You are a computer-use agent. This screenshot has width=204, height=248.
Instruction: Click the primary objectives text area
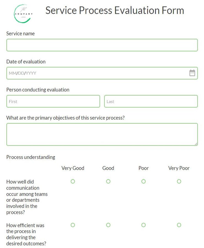tap(102, 134)
